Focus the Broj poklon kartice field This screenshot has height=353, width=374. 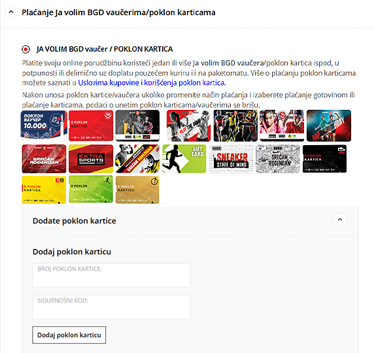click(x=111, y=275)
